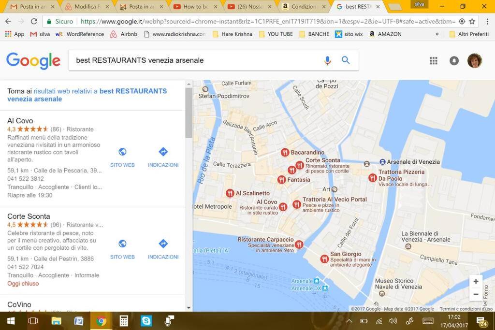
Task: Open Corte Sconta website globe icon
Action: coord(122,244)
